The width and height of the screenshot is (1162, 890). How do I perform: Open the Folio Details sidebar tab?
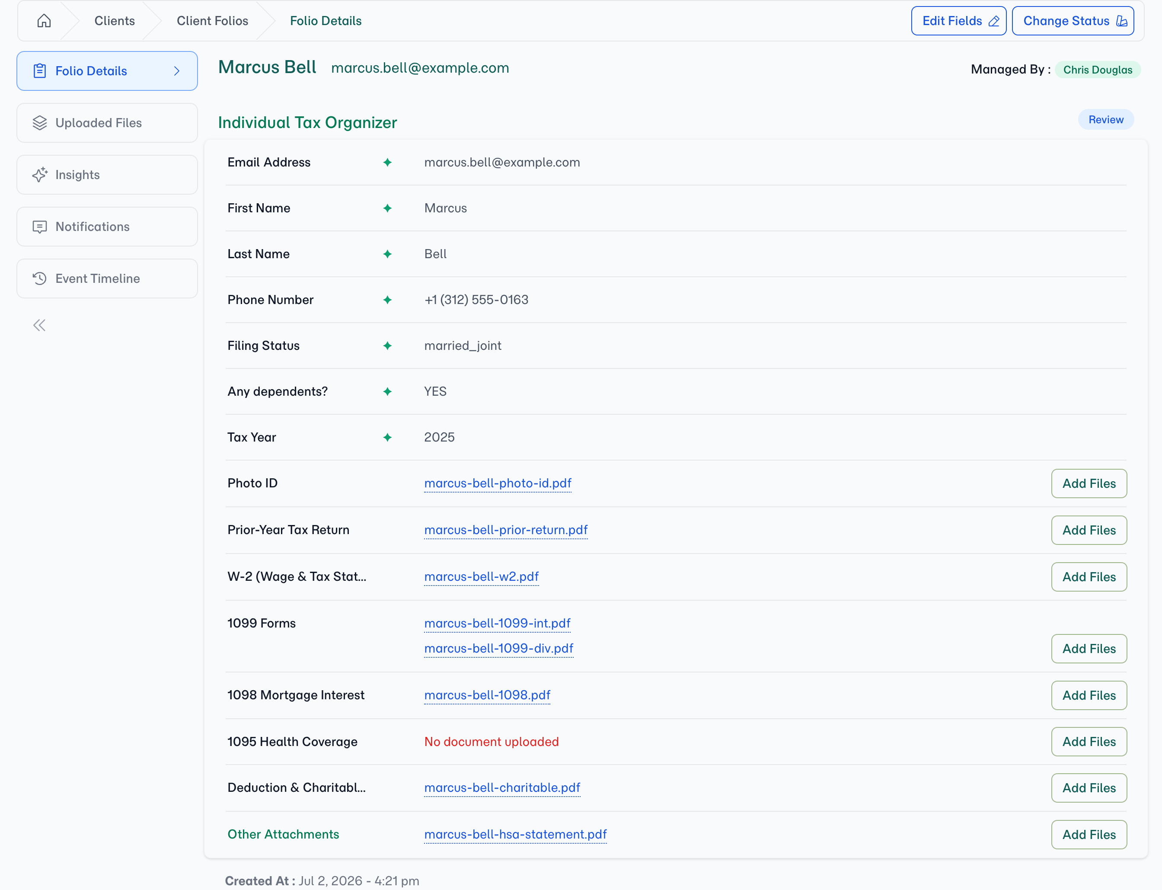coord(107,71)
